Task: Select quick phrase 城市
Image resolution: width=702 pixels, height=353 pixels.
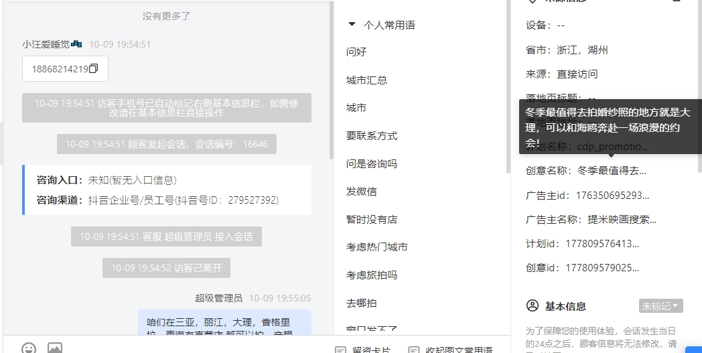Action: click(x=356, y=108)
